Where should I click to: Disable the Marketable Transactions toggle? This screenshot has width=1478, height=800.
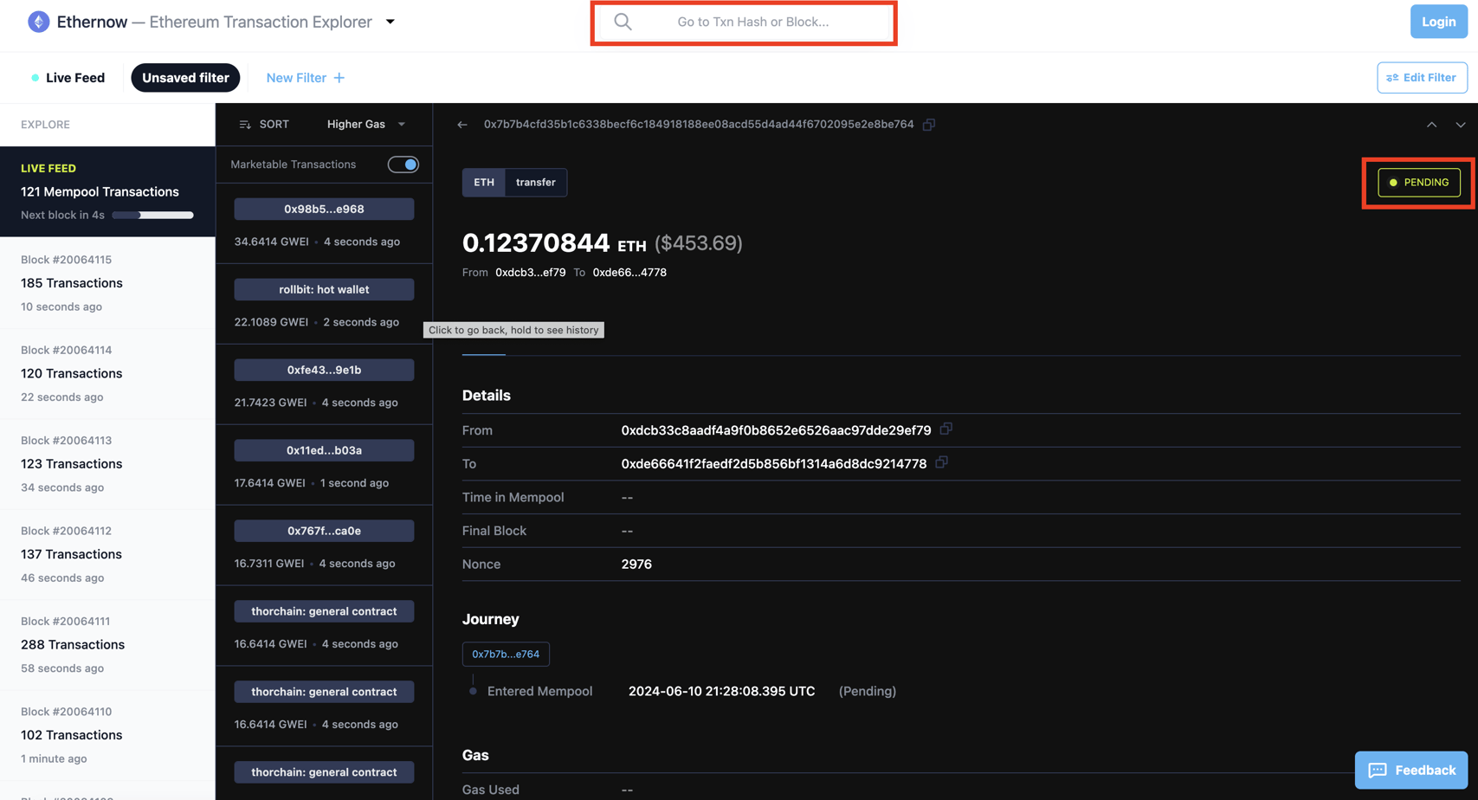coord(403,164)
